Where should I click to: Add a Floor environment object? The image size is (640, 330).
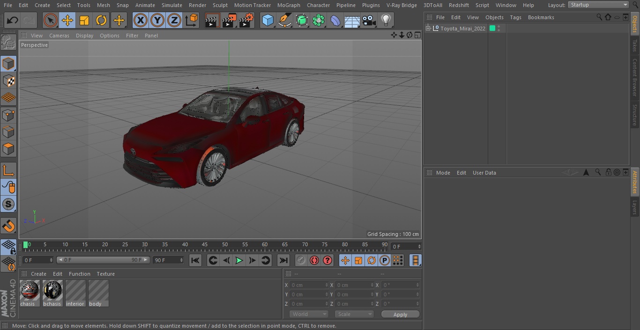[352, 20]
